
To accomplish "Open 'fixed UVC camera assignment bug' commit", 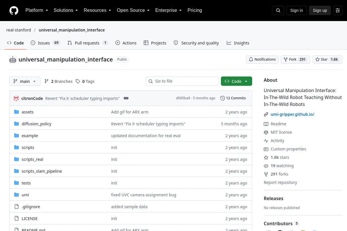I will click(x=143, y=195).
